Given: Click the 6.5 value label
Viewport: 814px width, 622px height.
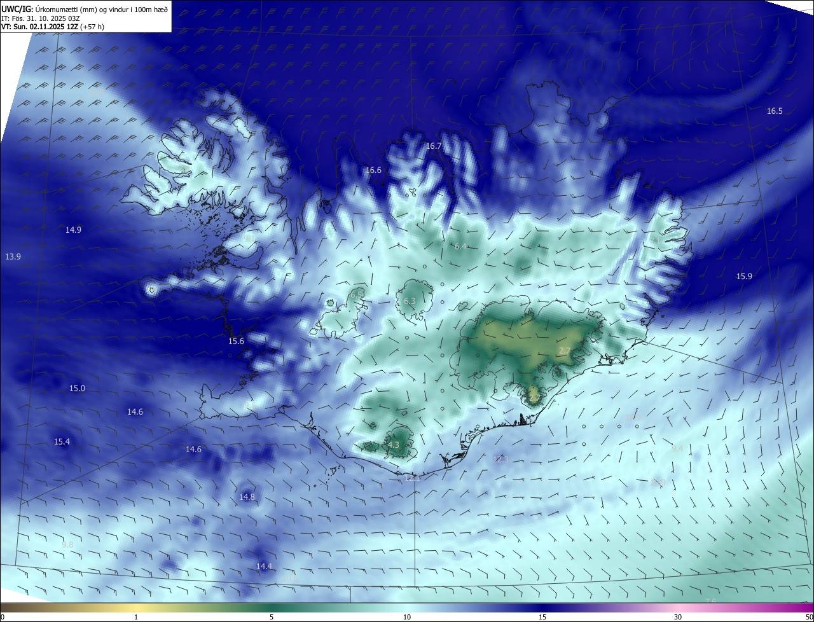Looking at the screenshot, I should [357, 294].
